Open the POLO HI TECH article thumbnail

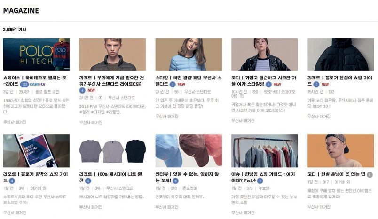pos(36,55)
